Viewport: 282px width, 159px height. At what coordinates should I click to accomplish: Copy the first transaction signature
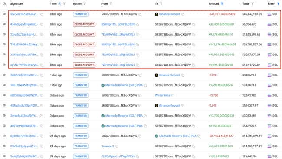pyautogui.click(x=42, y=14)
